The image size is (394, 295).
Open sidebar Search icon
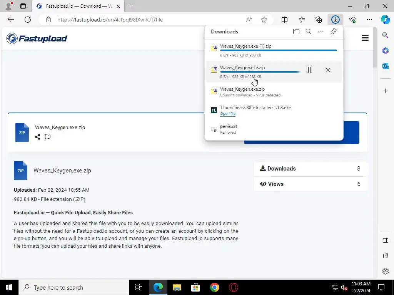tap(385, 35)
